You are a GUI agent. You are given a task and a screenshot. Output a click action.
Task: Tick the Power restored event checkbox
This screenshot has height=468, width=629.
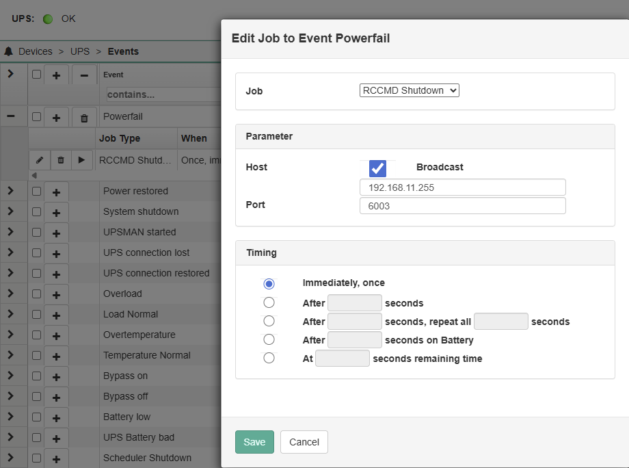click(x=36, y=191)
